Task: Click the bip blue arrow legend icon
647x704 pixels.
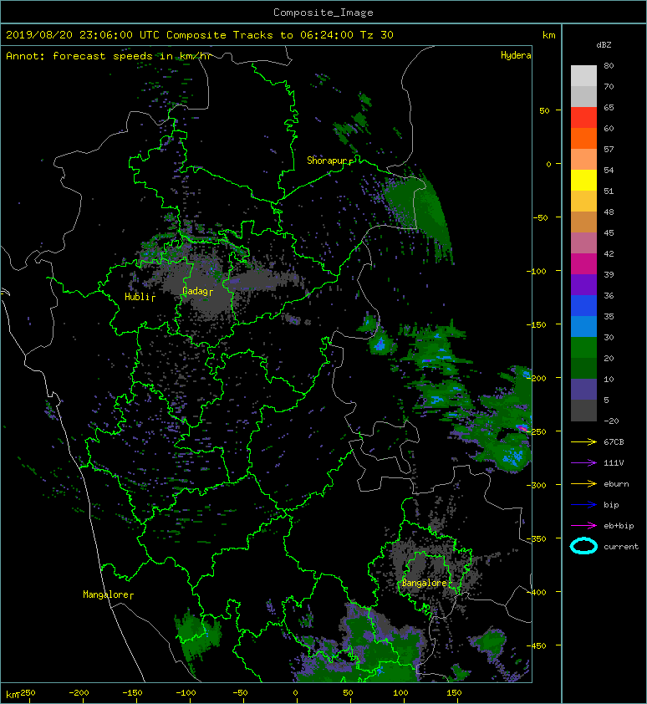Action: click(583, 505)
